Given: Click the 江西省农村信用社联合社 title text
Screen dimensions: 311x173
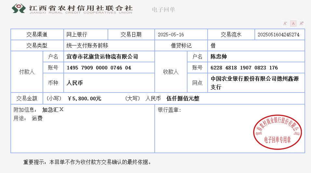Looking at the screenshot, I should (x=81, y=8).
